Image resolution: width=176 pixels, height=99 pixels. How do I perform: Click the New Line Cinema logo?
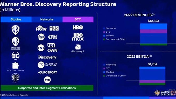pos(16,67)
